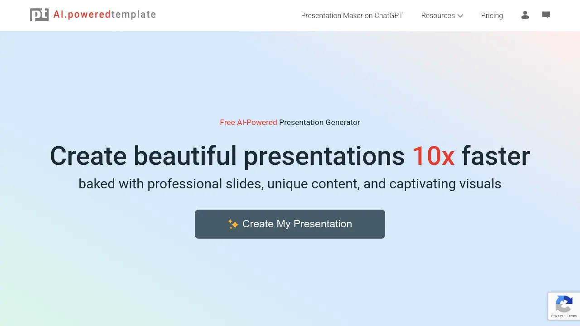Click the Free AI-Powered label
580x326 pixels.
click(248, 122)
